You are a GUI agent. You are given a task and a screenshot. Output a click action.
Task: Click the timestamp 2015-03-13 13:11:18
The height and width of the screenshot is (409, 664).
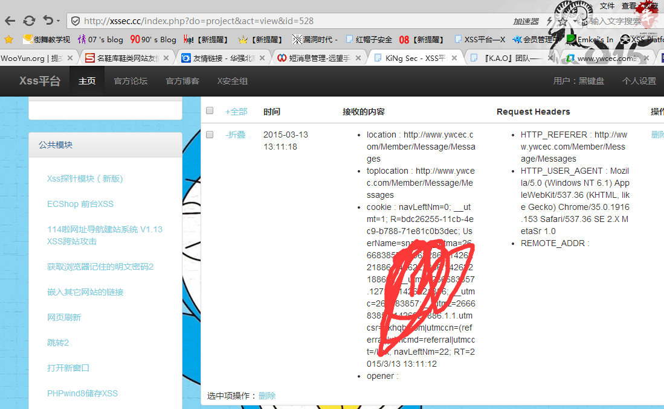point(286,141)
